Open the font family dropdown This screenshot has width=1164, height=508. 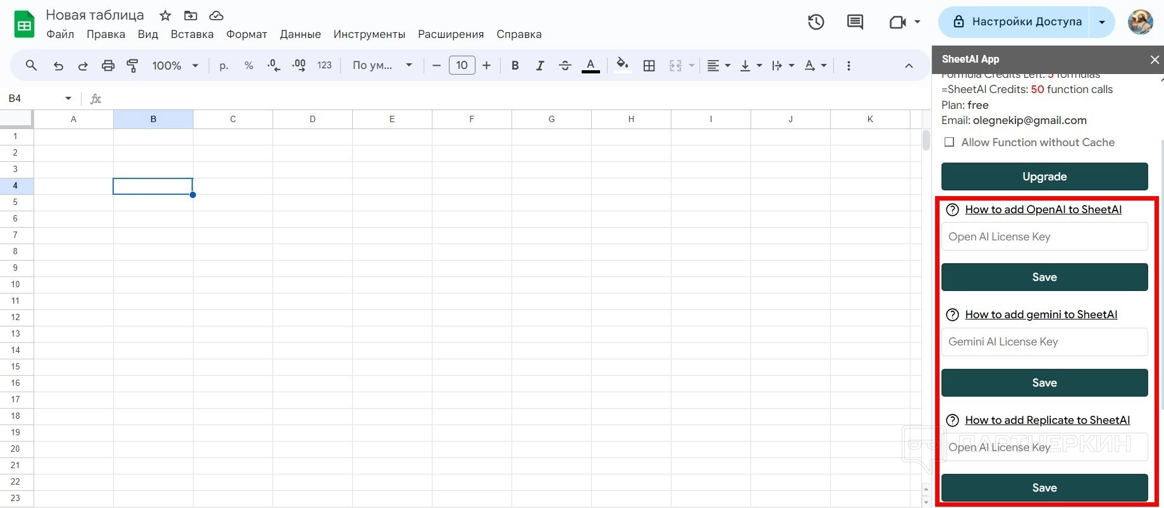[x=383, y=65]
